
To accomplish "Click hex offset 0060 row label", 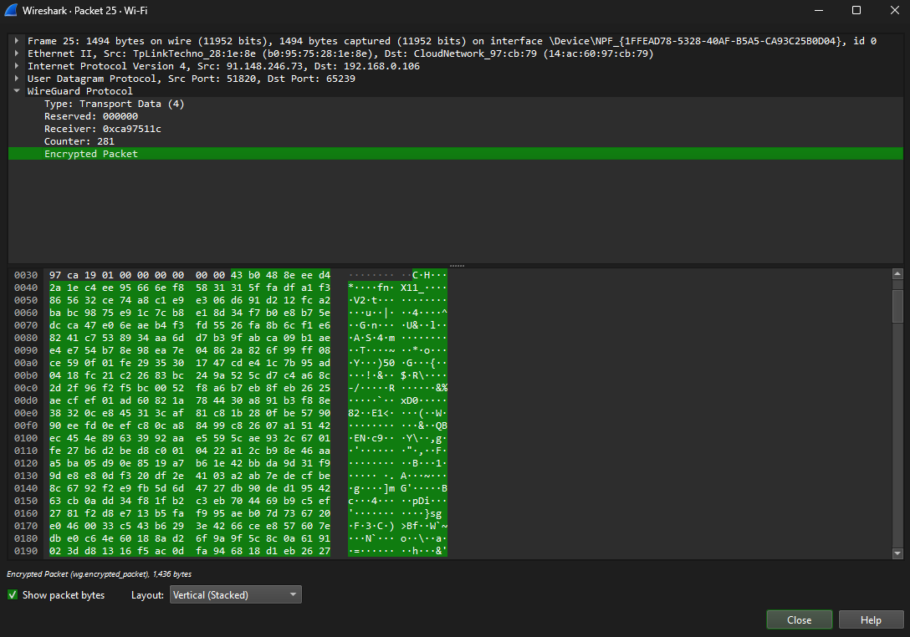I will point(26,313).
